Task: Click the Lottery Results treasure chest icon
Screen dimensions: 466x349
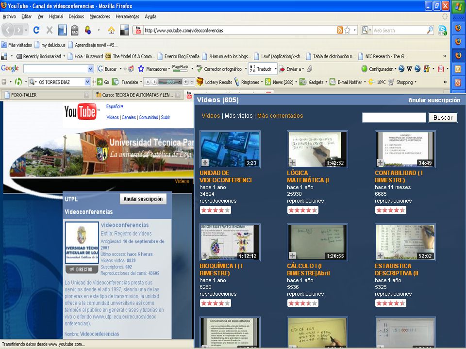Action: coord(200,82)
